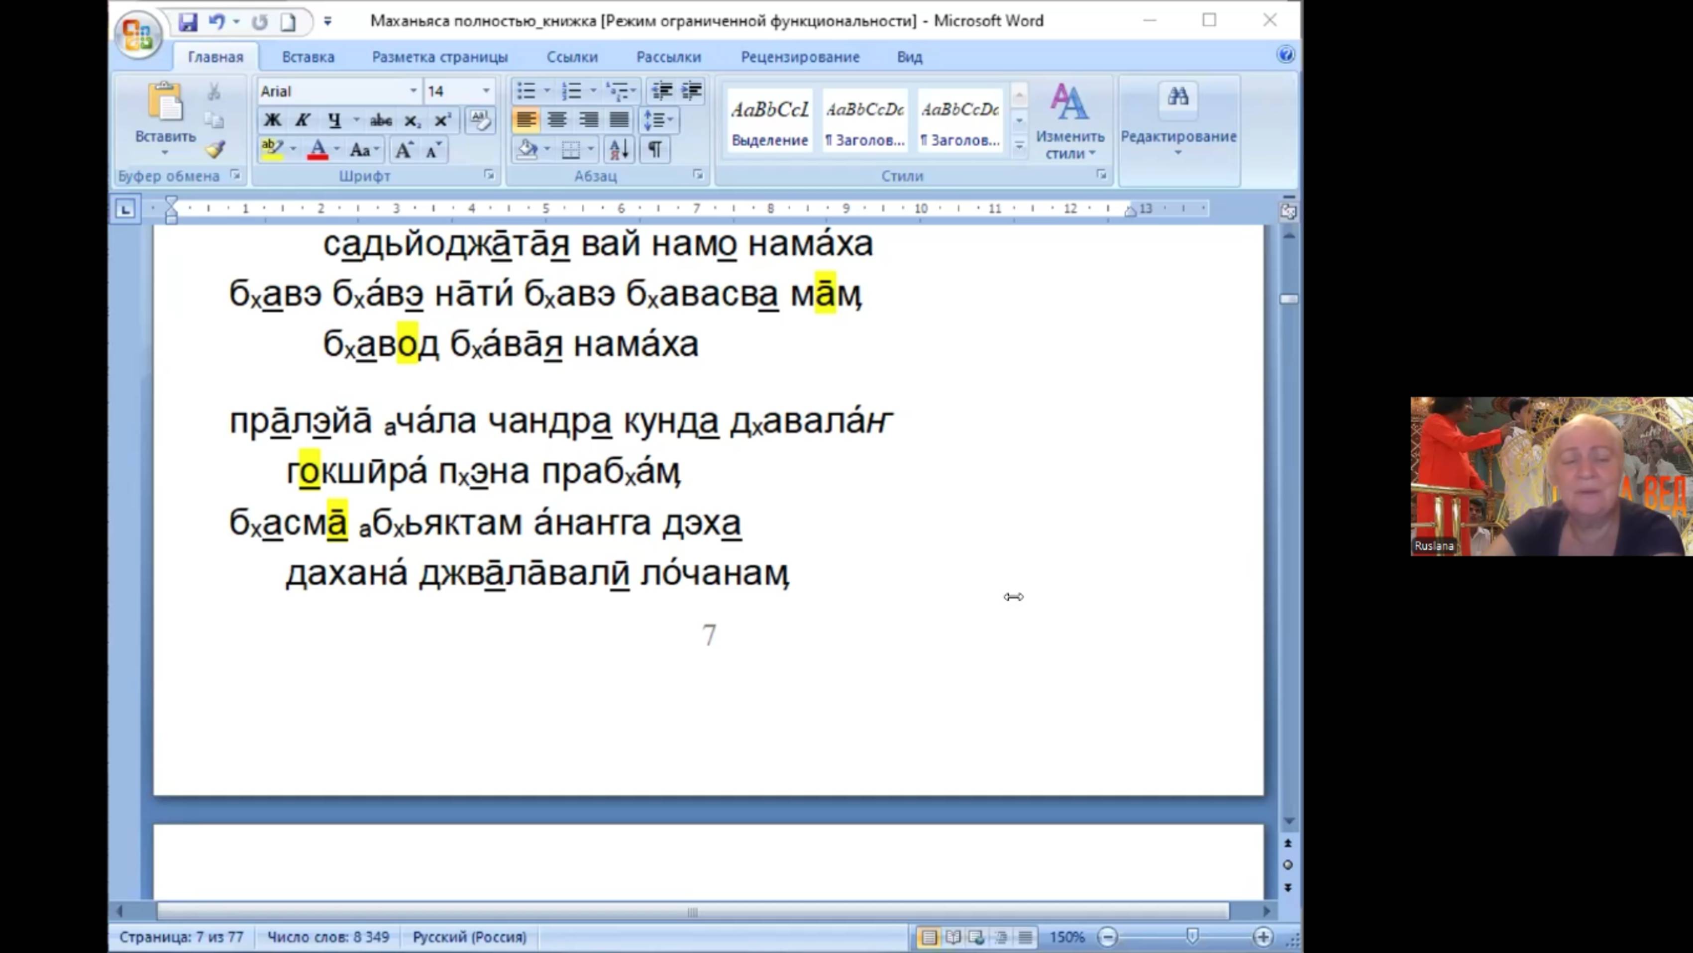Screen dimensions: 1693x953
Task: Open the Word Help question mark icon
Action: click(1285, 55)
